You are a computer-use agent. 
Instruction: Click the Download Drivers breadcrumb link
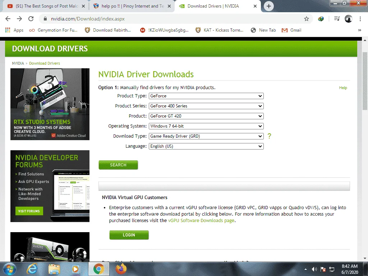pos(44,63)
